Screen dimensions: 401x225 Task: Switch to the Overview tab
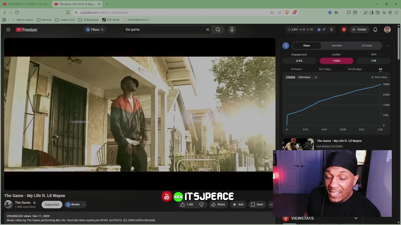coord(337,46)
